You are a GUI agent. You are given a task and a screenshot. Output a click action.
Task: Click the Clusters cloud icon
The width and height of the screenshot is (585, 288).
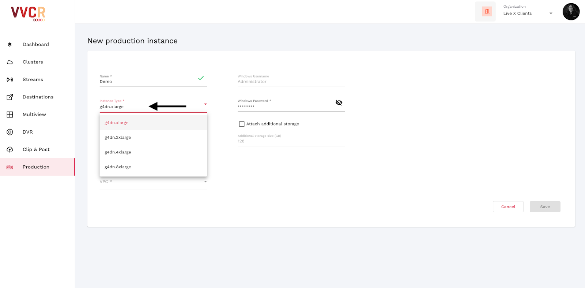(x=10, y=62)
